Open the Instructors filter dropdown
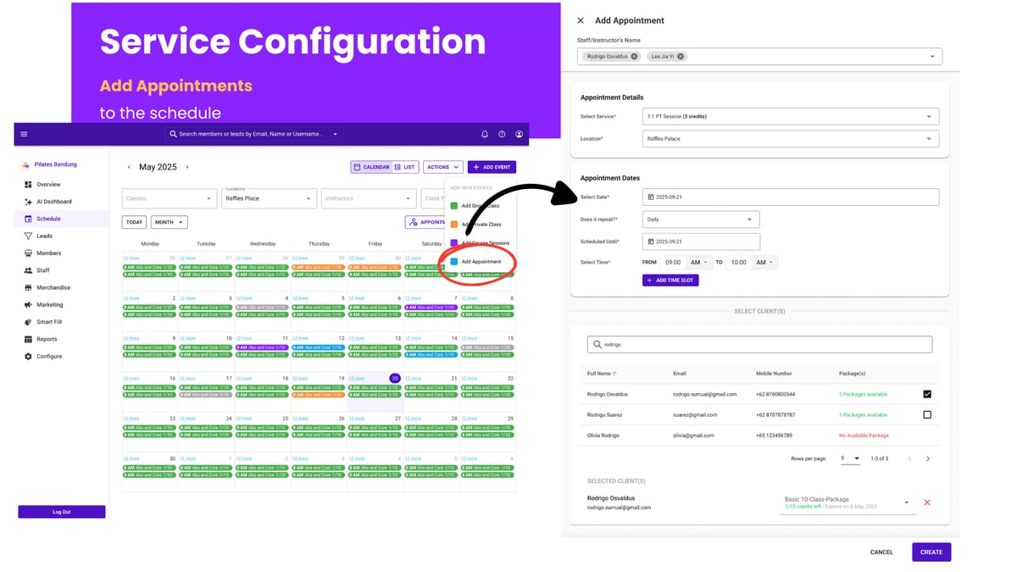Image resolution: width=1017 pixels, height=572 pixels. pyautogui.click(x=369, y=198)
